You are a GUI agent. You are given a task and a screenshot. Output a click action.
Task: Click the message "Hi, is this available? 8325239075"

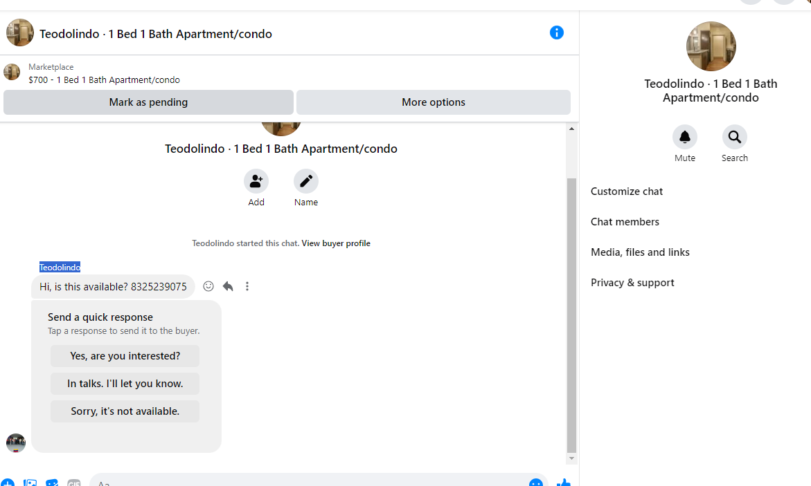pyautogui.click(x=113, y=287)
